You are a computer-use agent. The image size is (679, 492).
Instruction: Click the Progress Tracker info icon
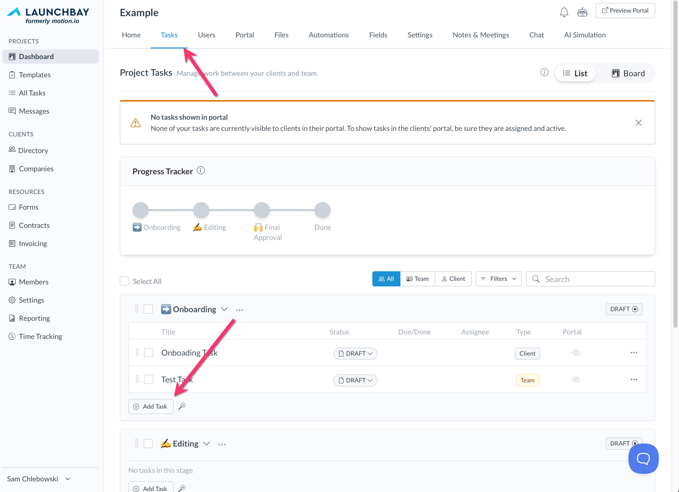tap(200, 170)
